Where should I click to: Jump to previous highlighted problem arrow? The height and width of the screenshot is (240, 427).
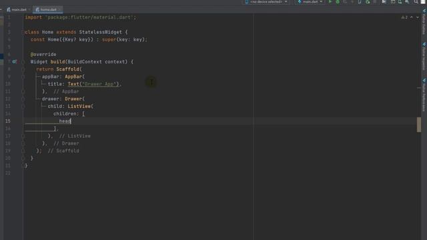[412, 17]
